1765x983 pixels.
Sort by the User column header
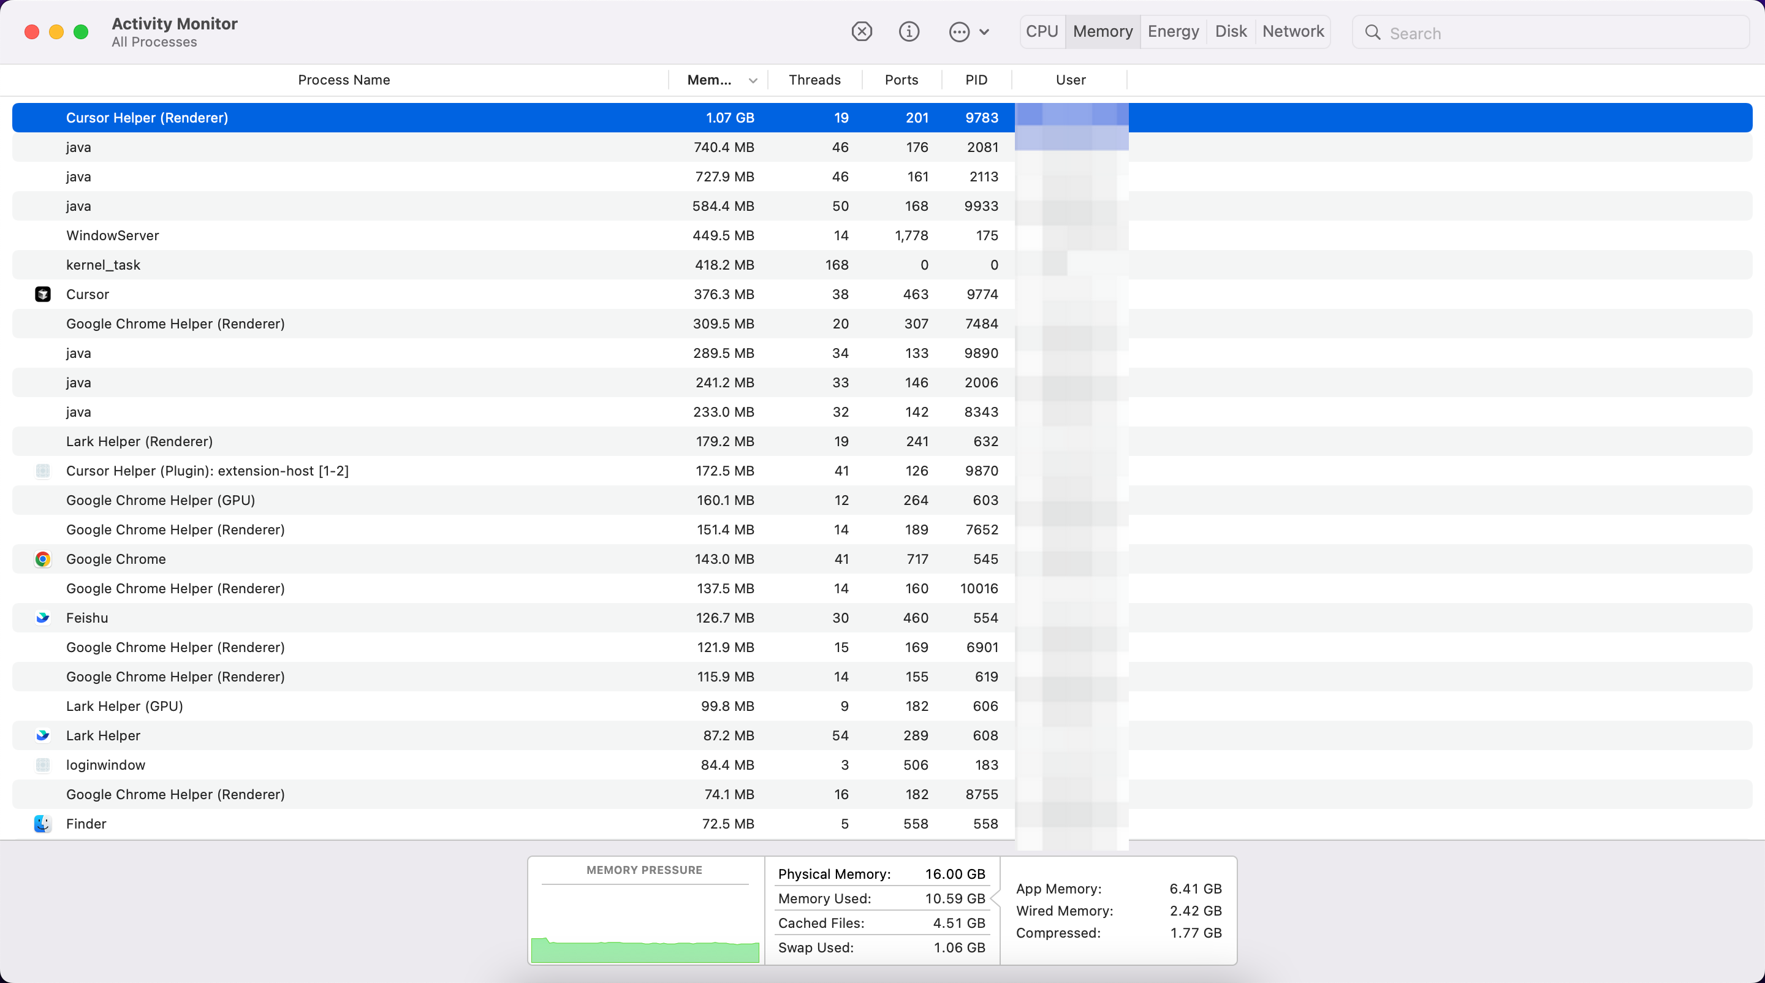pyautogui.click(x=1070, y=80)
